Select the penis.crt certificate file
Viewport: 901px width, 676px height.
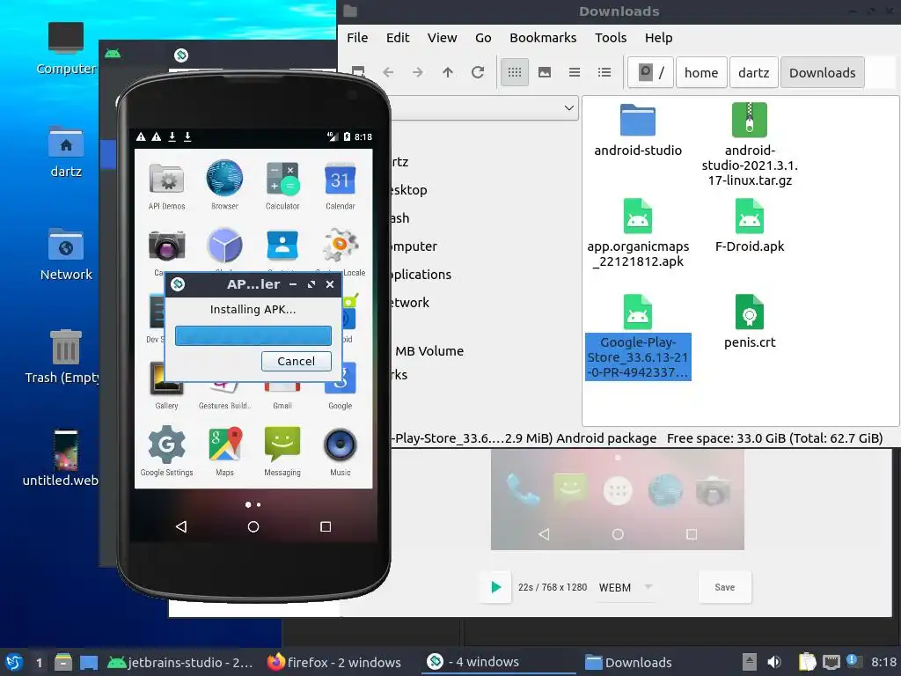pyautogui.click(x=750, y=322)
